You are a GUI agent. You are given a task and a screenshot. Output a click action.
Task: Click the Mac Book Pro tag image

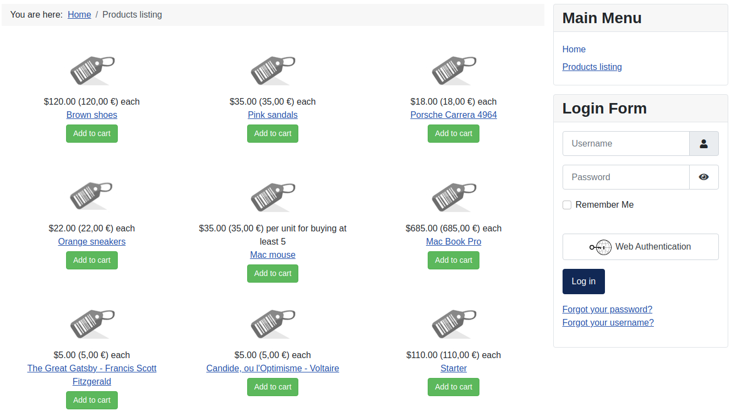click(x=454, y=197)
